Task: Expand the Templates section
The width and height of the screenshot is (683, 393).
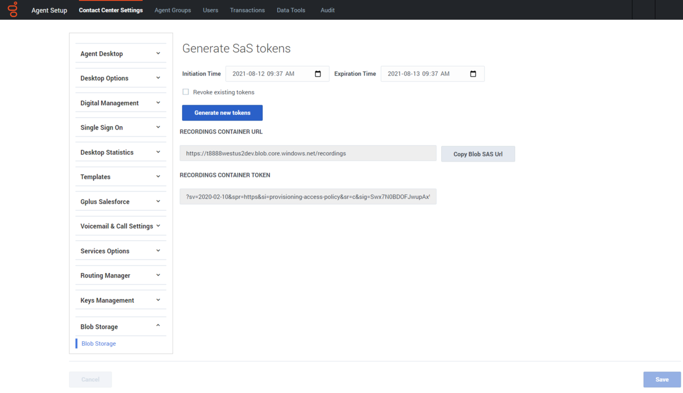Action: tap(121, 177)
